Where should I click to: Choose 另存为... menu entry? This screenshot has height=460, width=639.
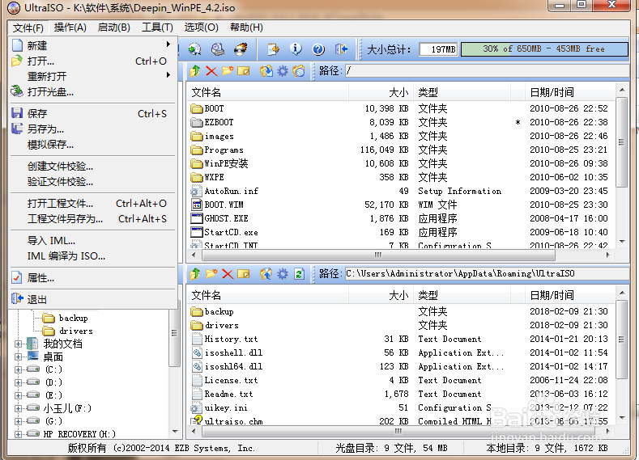pyautogui.click(x=93, y=129)
